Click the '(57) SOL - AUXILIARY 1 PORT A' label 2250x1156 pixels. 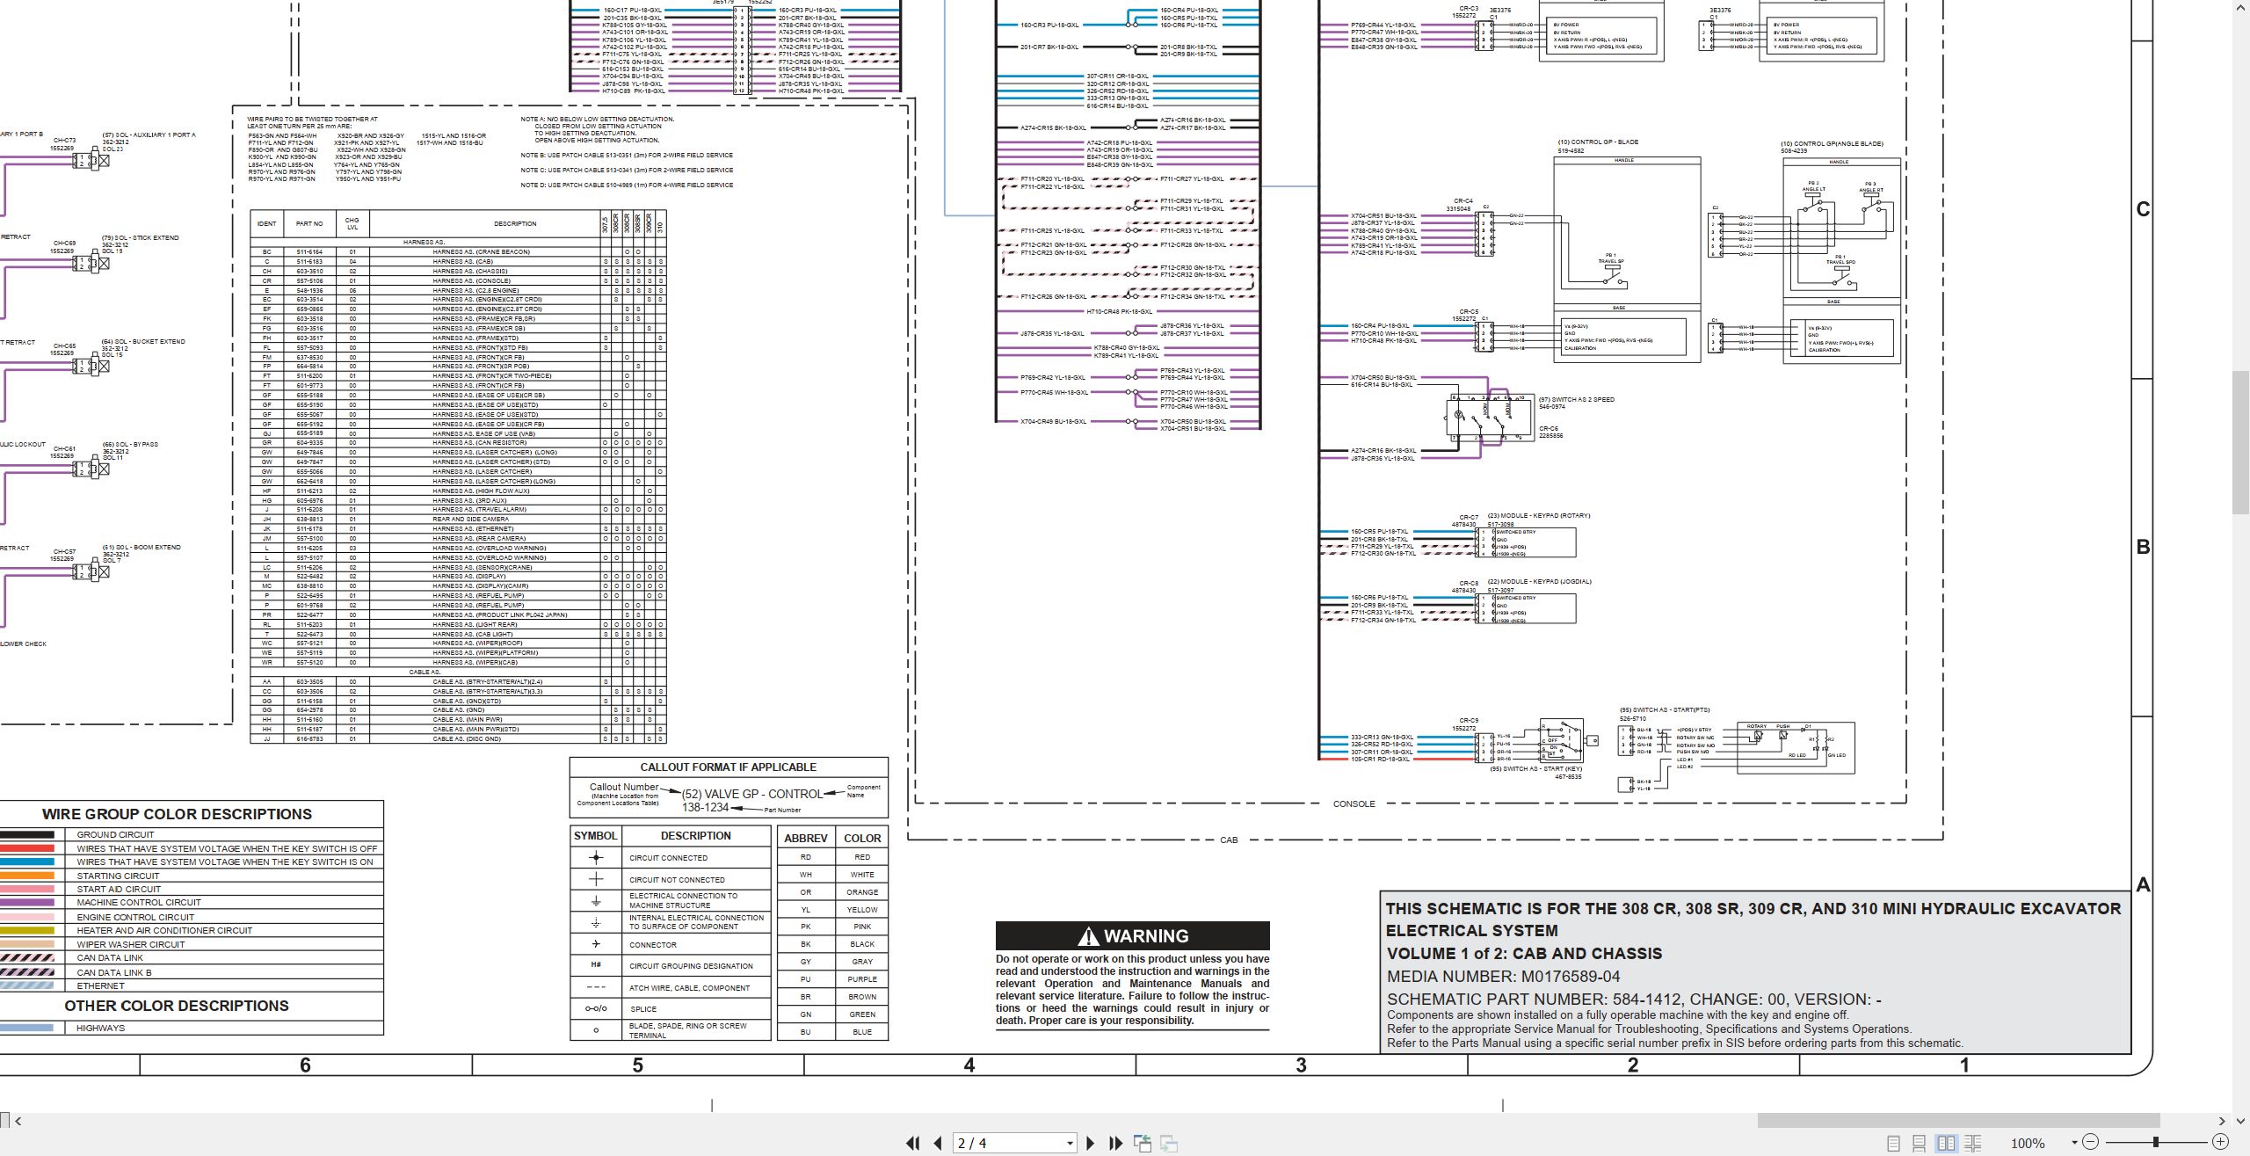[149, 135]
